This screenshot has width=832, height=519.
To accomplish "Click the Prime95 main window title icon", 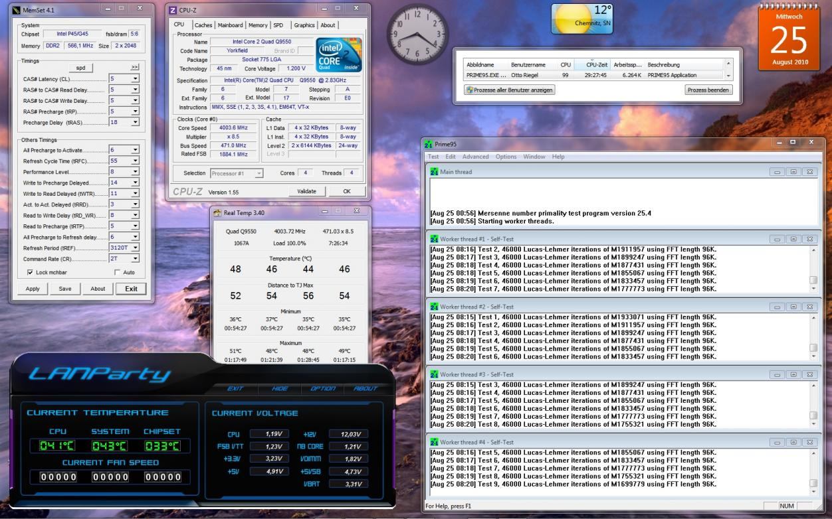I will (x=428, y=143).
